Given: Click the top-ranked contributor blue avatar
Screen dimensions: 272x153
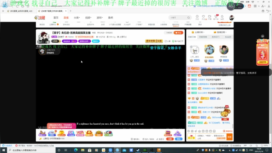Looking at the screenshot, I should [209, 50].
